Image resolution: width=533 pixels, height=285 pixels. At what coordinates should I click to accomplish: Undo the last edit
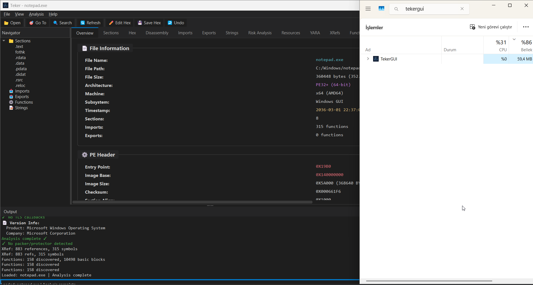[x=176, y=23]
